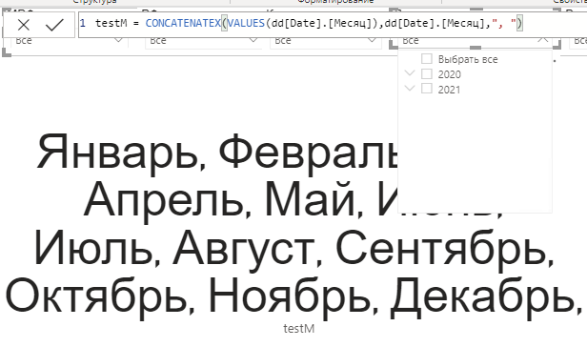Viewport: 587px width, 347px height.
Task: Click inside the DAX formula bar
Action: tap(333, 25)
